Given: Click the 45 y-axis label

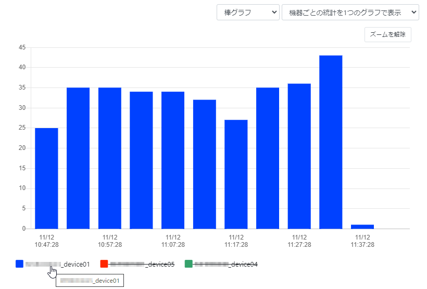Looking at the screenshot, I should point(22,47).
